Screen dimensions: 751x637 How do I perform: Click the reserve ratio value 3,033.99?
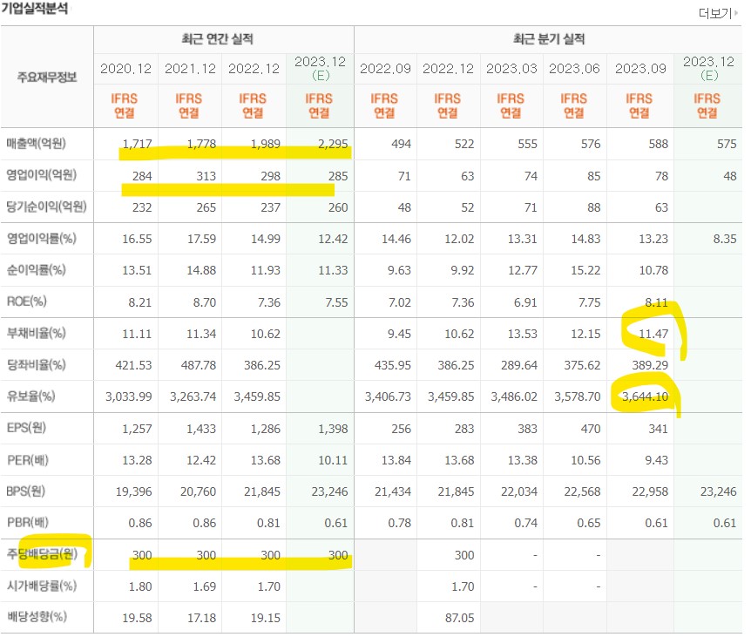128,397
